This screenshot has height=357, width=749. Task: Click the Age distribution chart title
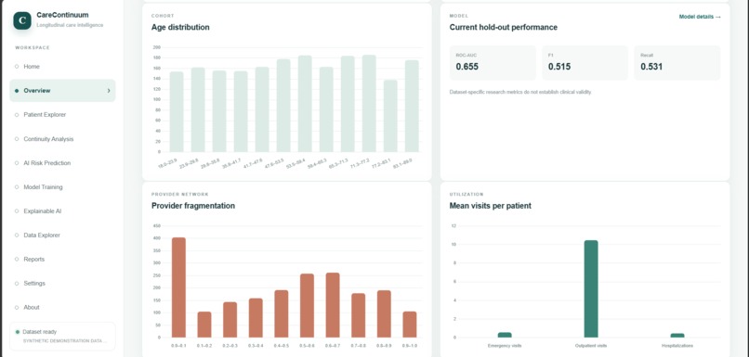coord(180,27)
